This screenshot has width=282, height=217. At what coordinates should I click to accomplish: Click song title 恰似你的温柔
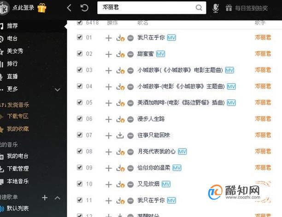coord(154,168)
